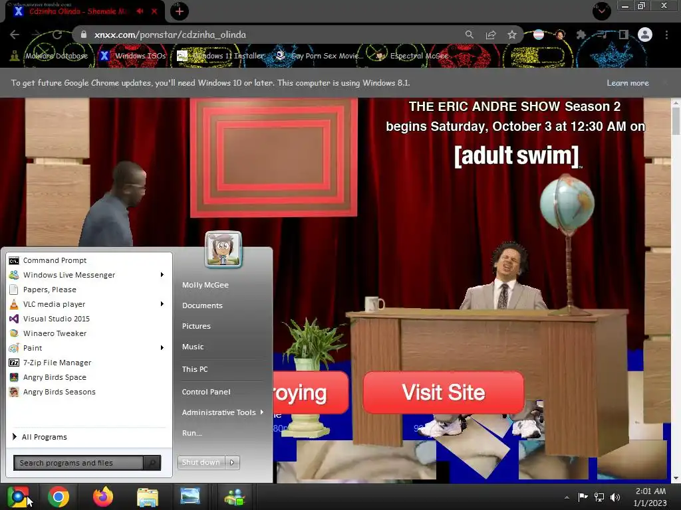Image resolution: width=681 pixels, height=510 pixels.
Task: Click the zoom magnifier icon in address bar
Action: click(x=469, y=35)
